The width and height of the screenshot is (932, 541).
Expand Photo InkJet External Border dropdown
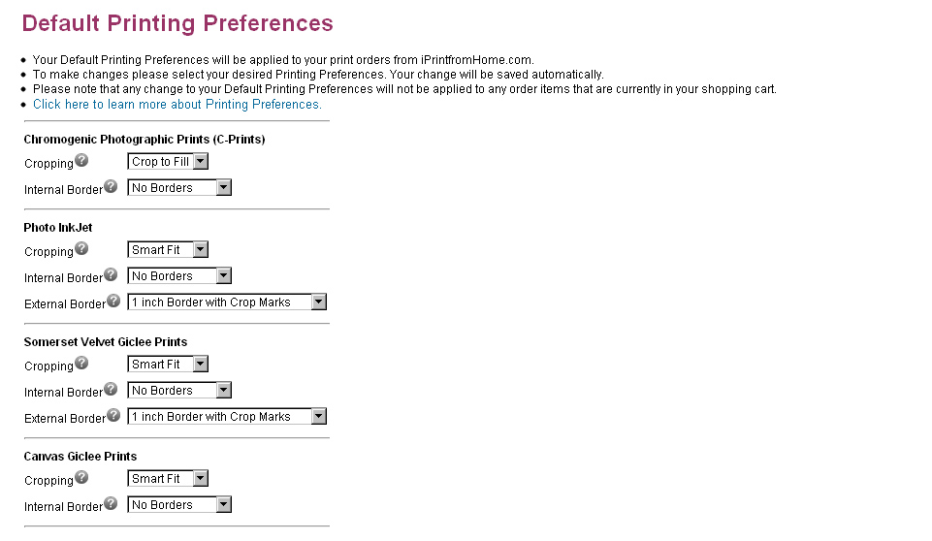click(227, 302)
